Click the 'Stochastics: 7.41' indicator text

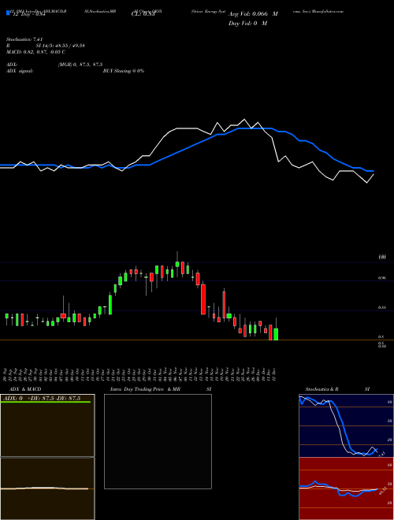[24, 39]
